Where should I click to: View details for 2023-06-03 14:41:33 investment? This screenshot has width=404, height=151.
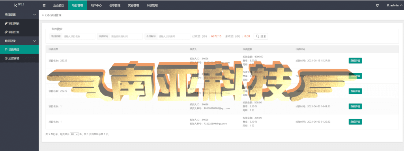[355, 106]
